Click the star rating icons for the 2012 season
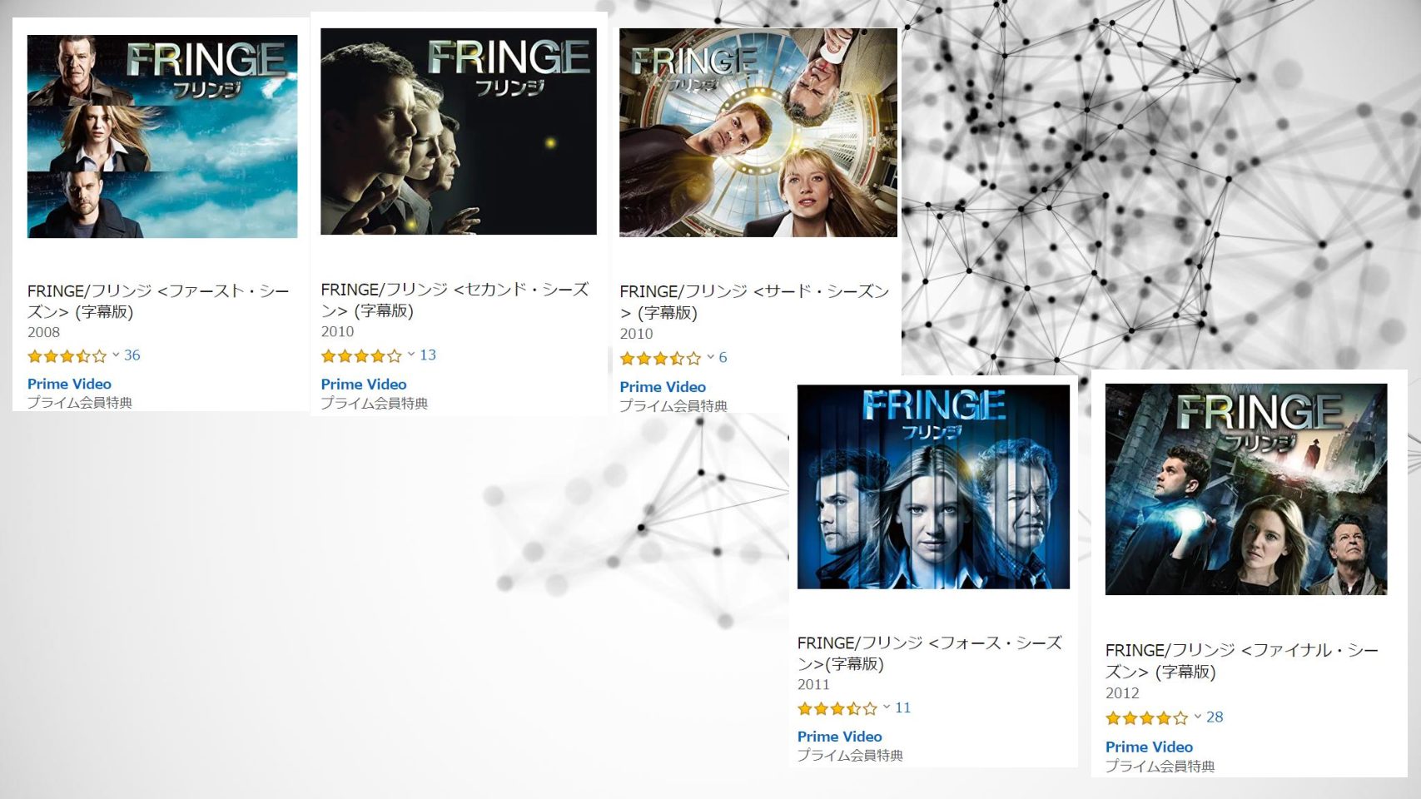1421x799 pixels. pyautogui.click(x=1146, y=718)
